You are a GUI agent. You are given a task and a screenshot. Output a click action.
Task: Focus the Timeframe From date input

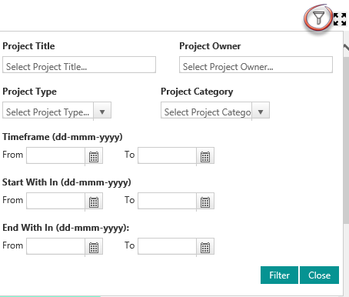[55, 155]
